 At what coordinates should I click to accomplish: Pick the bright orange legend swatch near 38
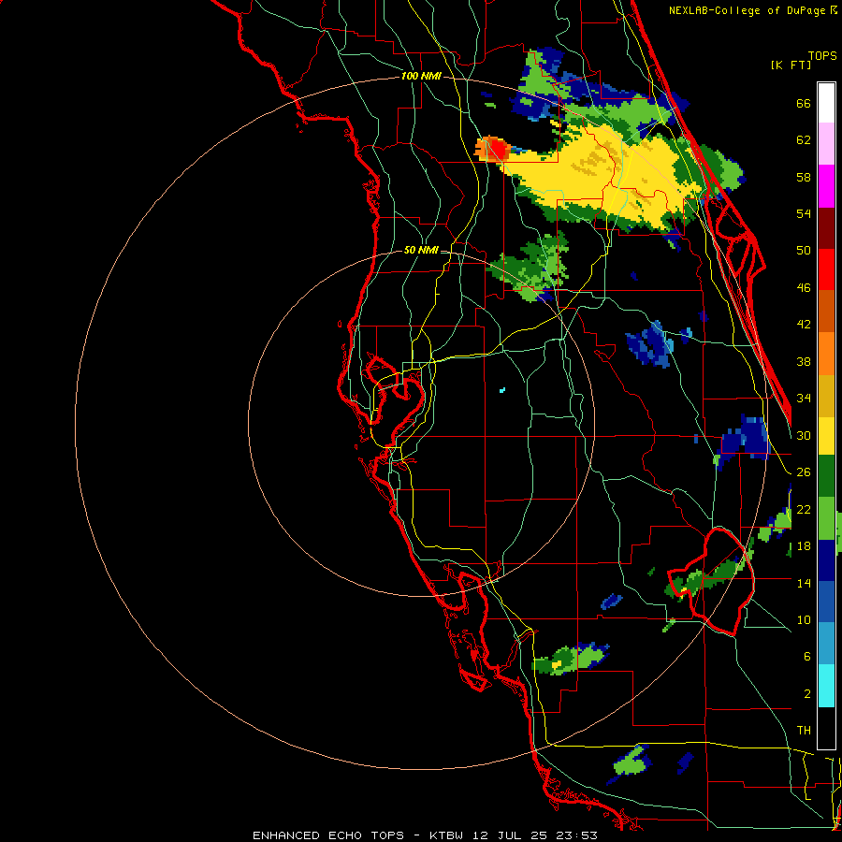[826, 353]
